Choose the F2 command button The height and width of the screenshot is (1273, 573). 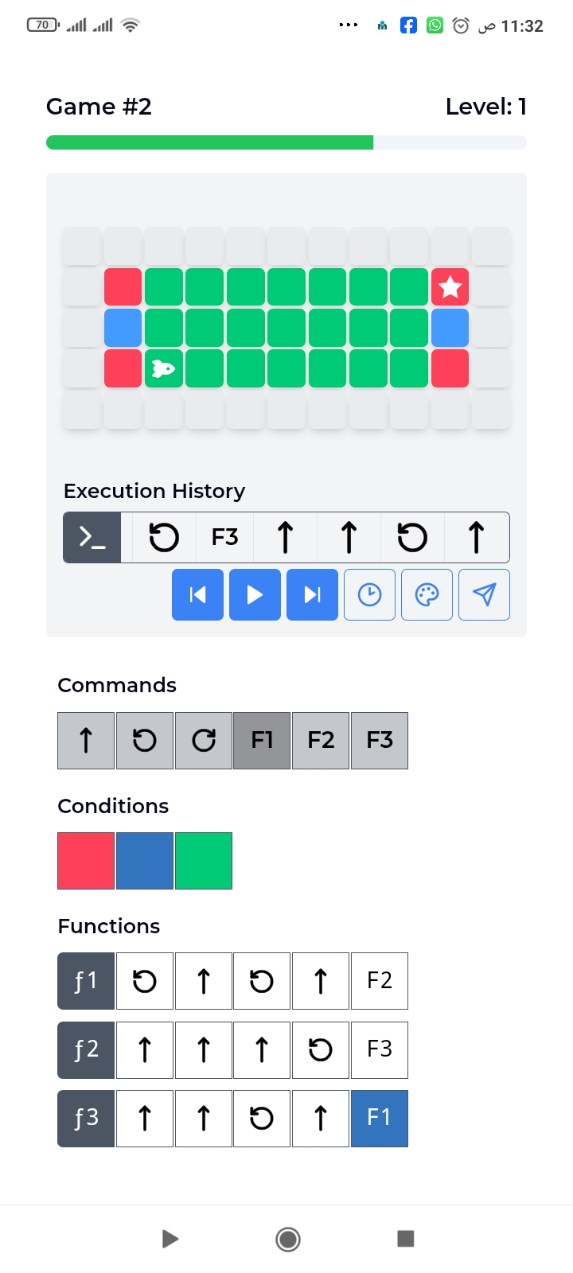(321, 741)
